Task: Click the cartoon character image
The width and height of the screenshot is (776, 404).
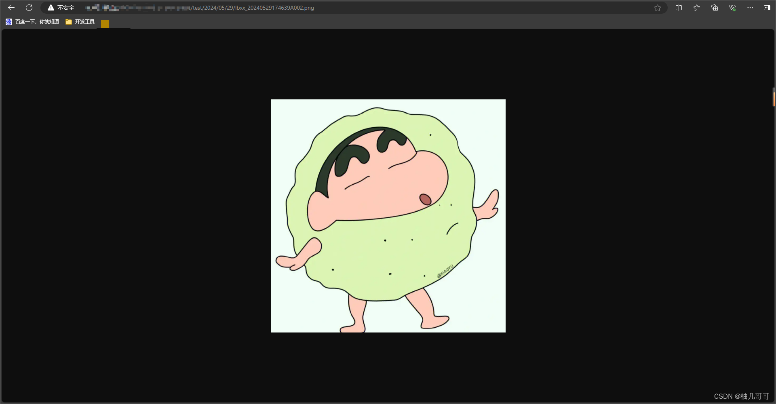Action: (x=388, y=216)
